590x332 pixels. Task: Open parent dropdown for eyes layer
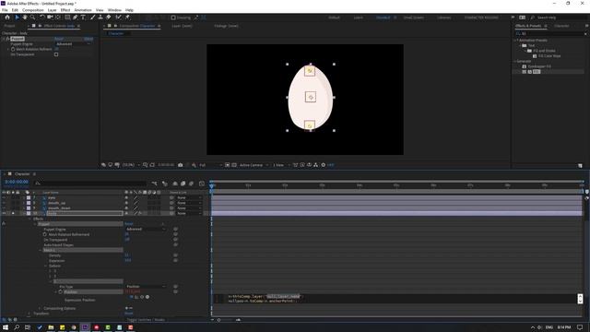189,197
